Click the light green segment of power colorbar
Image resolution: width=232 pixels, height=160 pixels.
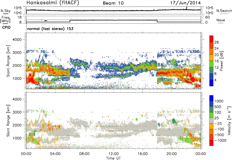pyautogui.click(x=211, y=64)
